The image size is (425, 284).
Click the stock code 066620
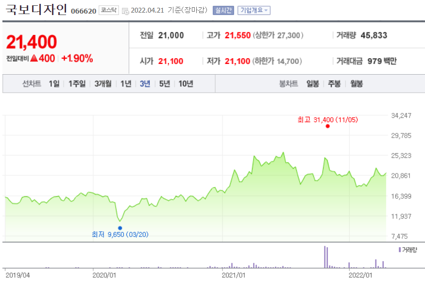coord(84,11)
